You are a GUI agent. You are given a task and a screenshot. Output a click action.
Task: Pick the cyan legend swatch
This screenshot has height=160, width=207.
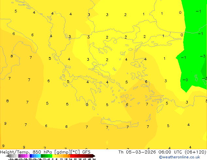coord(40,156)
